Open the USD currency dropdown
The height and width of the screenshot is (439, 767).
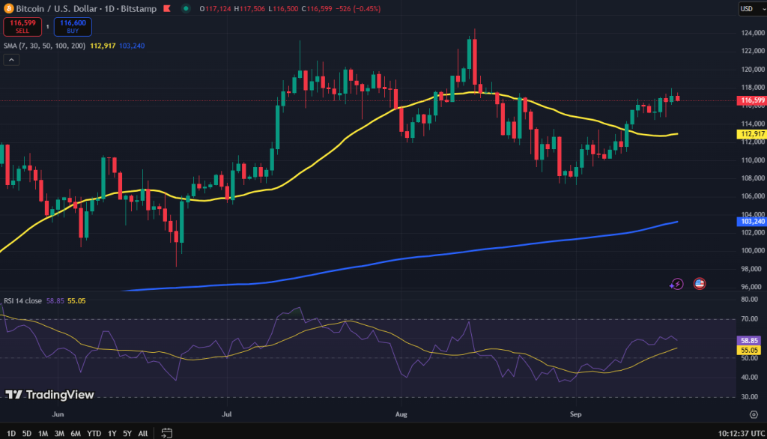tap(752, 8)
